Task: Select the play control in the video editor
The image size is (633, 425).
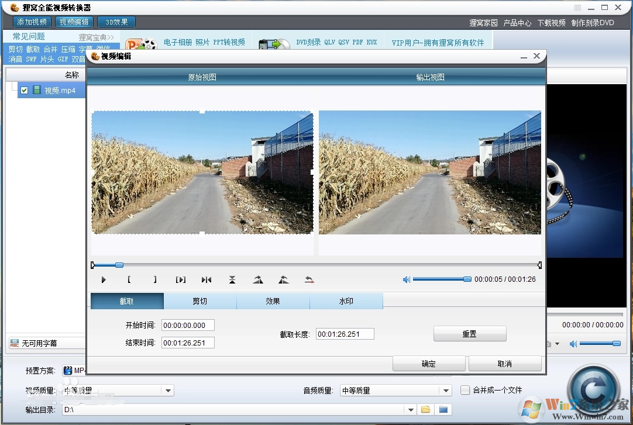Action: pos(104,279)
